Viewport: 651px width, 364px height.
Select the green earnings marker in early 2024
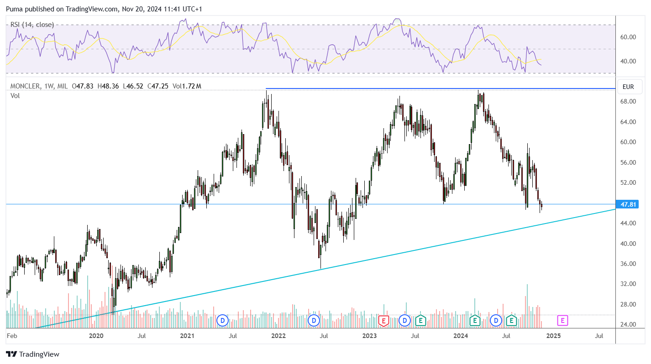point(475,321)
